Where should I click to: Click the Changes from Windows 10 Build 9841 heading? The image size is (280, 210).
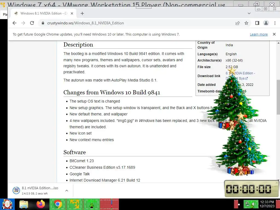click(x=112, y=92)
